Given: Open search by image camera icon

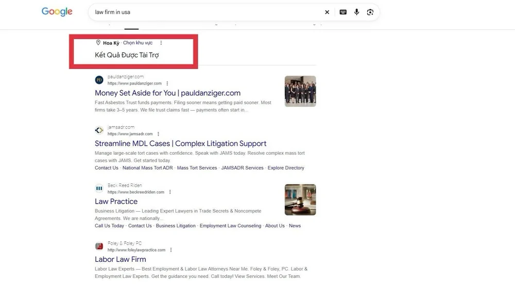Looking at the screenshot, I should pyautogui.click(x=370, y=12).
